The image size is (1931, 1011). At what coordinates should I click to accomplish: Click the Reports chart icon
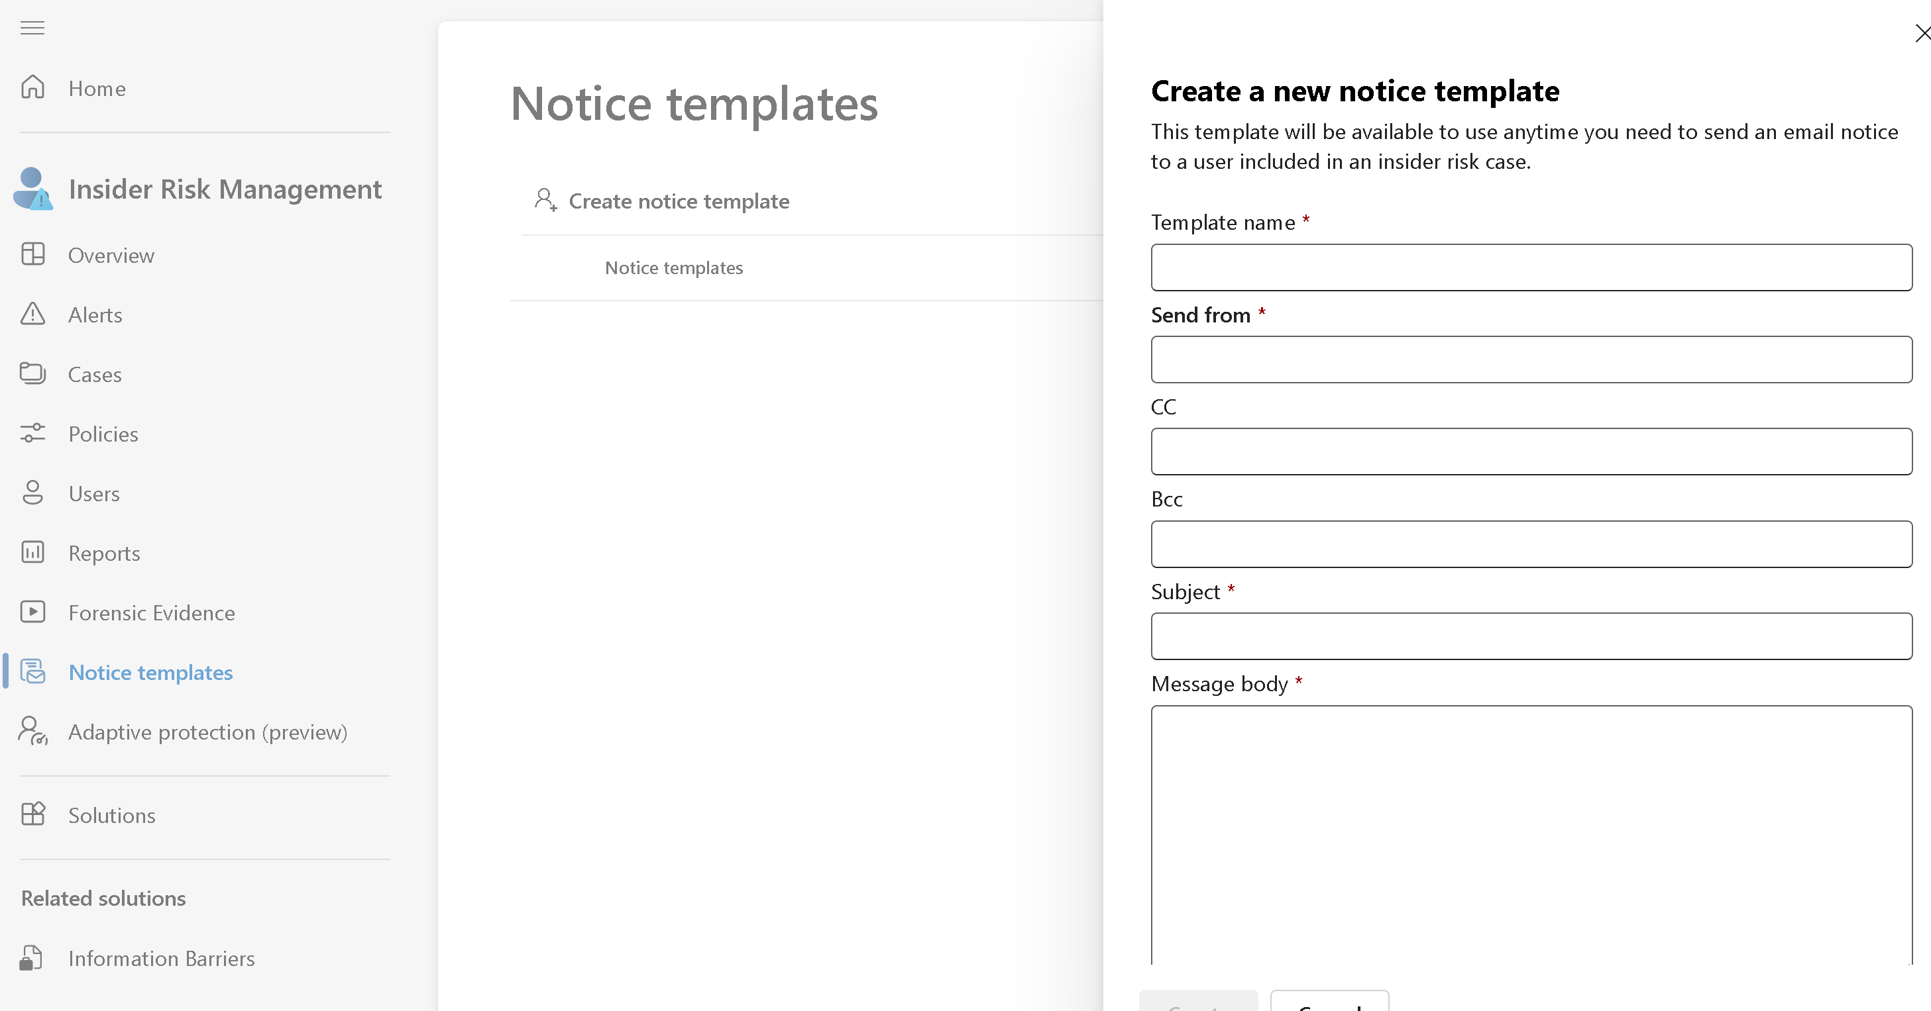pyautogui.click(x=33, y=552)
